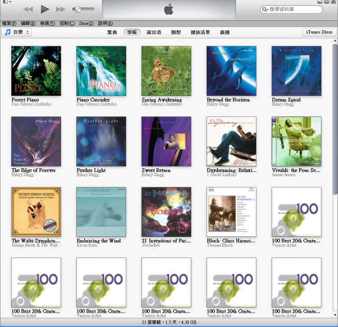
Task: Open the iTunes Store button
Action: click(319, 32)
